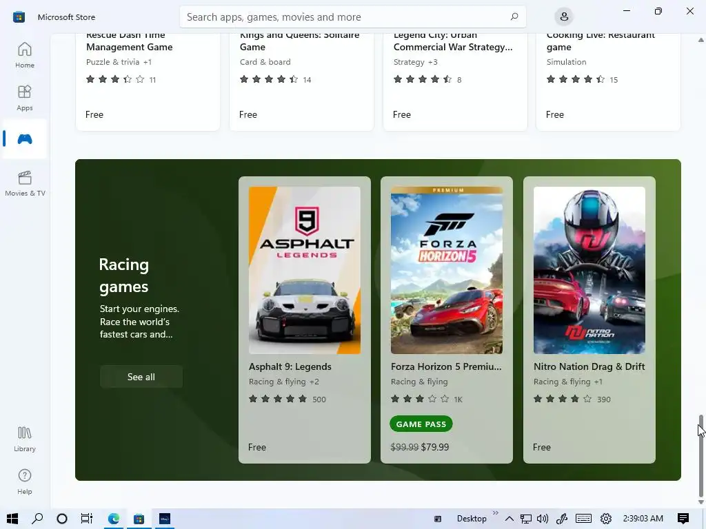The width and height of the screenshot is (706, 529).
Task: Open Movies & TV section
Action: coord(25,183)
